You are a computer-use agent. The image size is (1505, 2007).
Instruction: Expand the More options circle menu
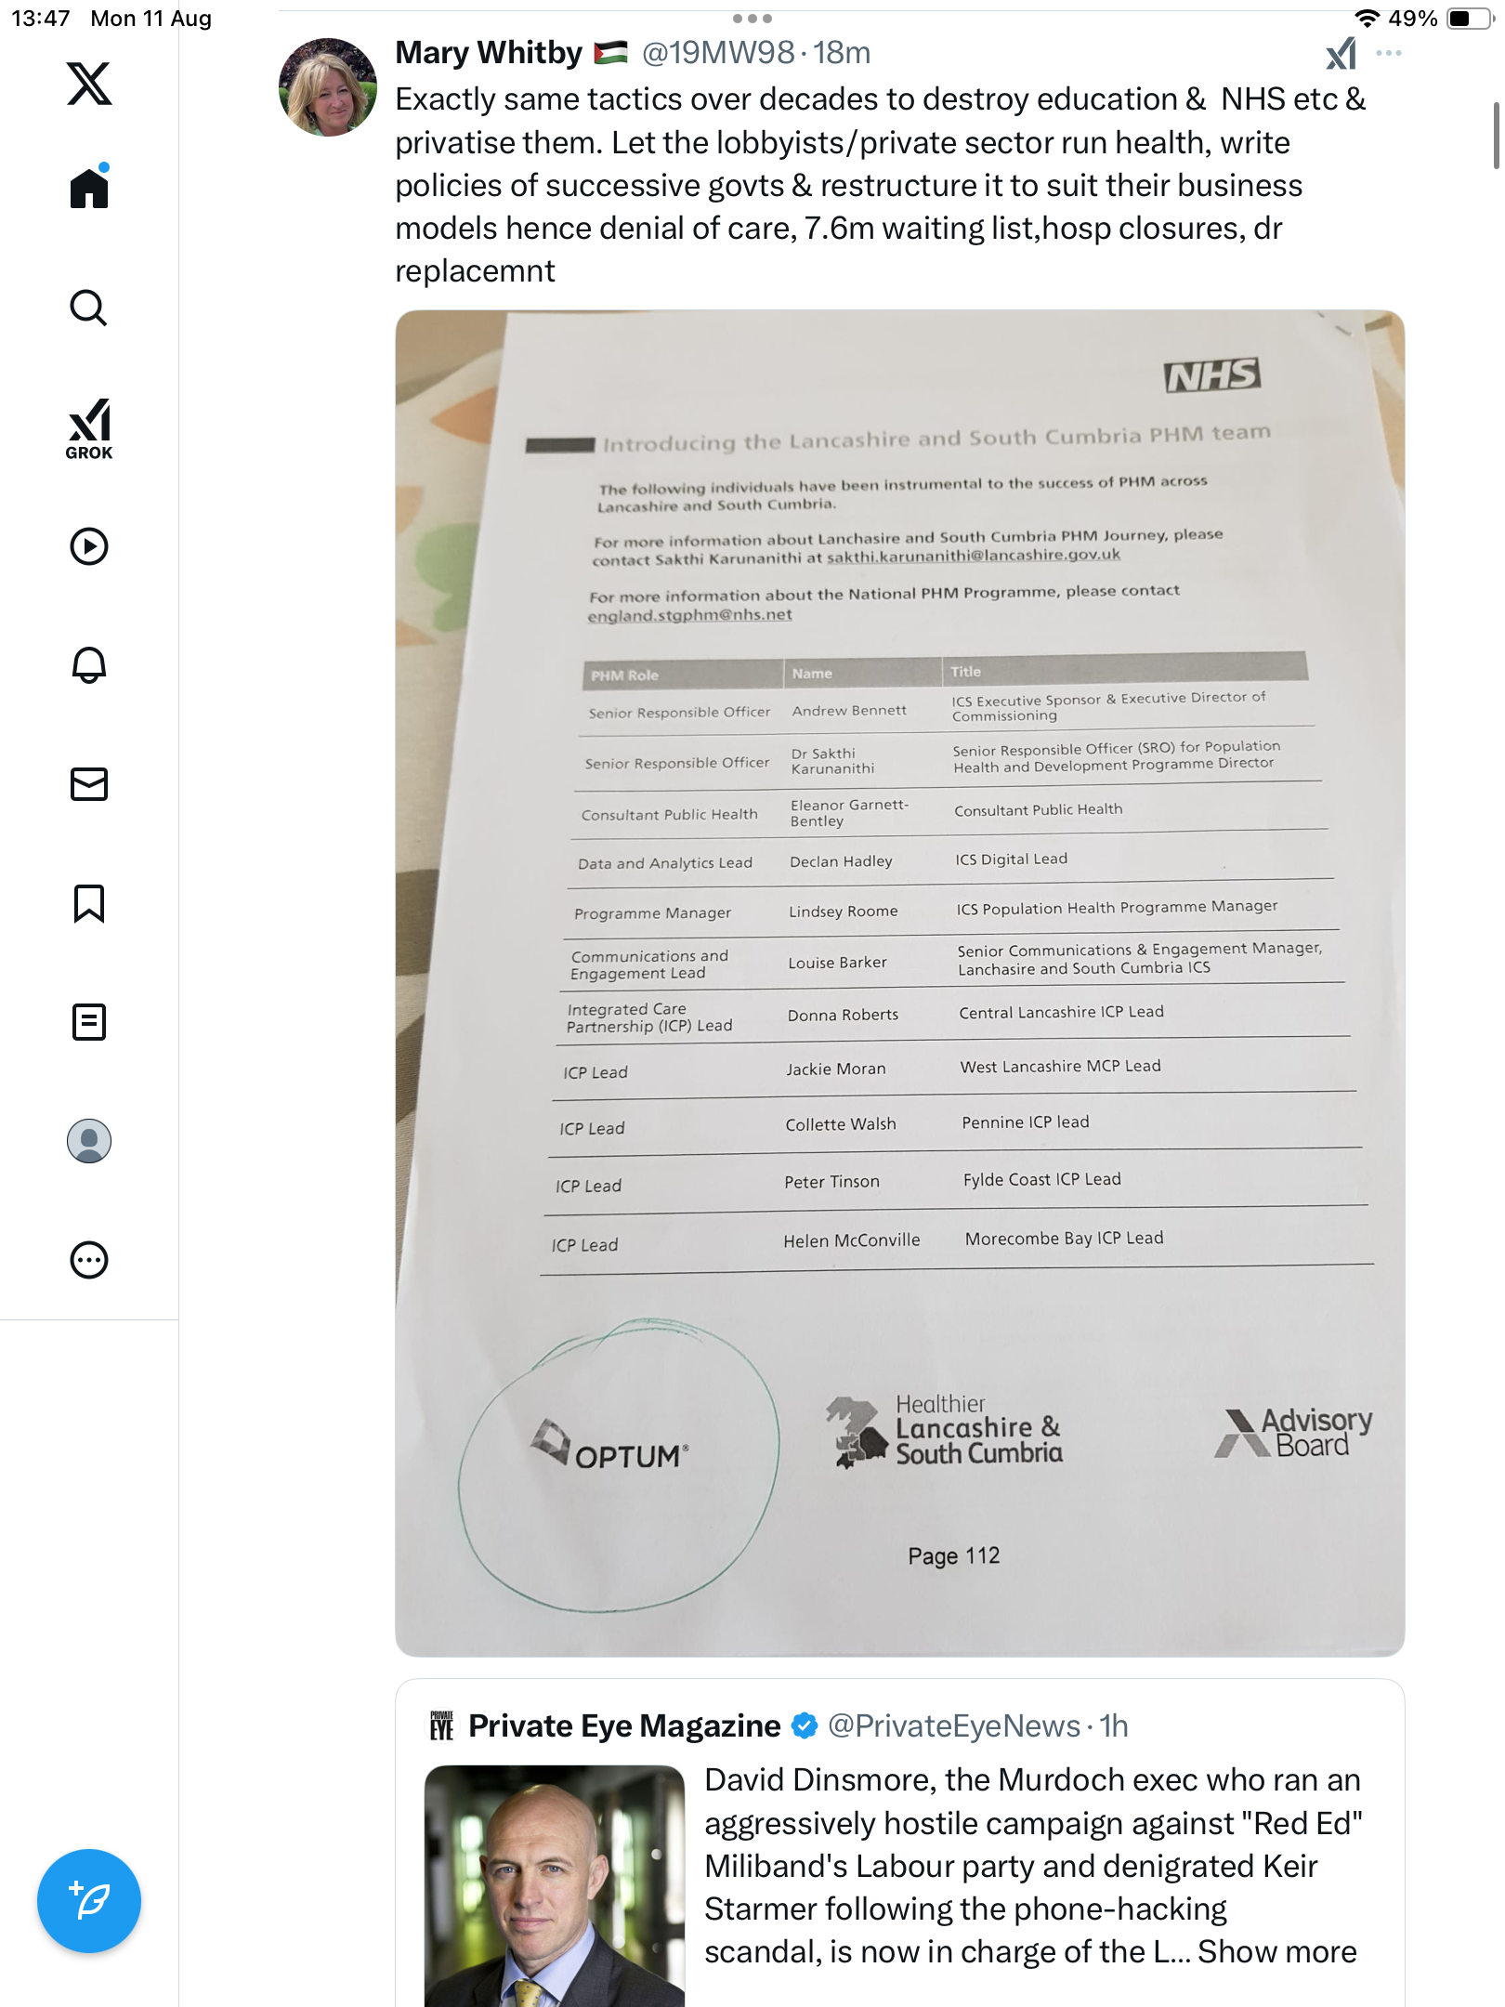pyautogui.click(x=89, y=1260)
